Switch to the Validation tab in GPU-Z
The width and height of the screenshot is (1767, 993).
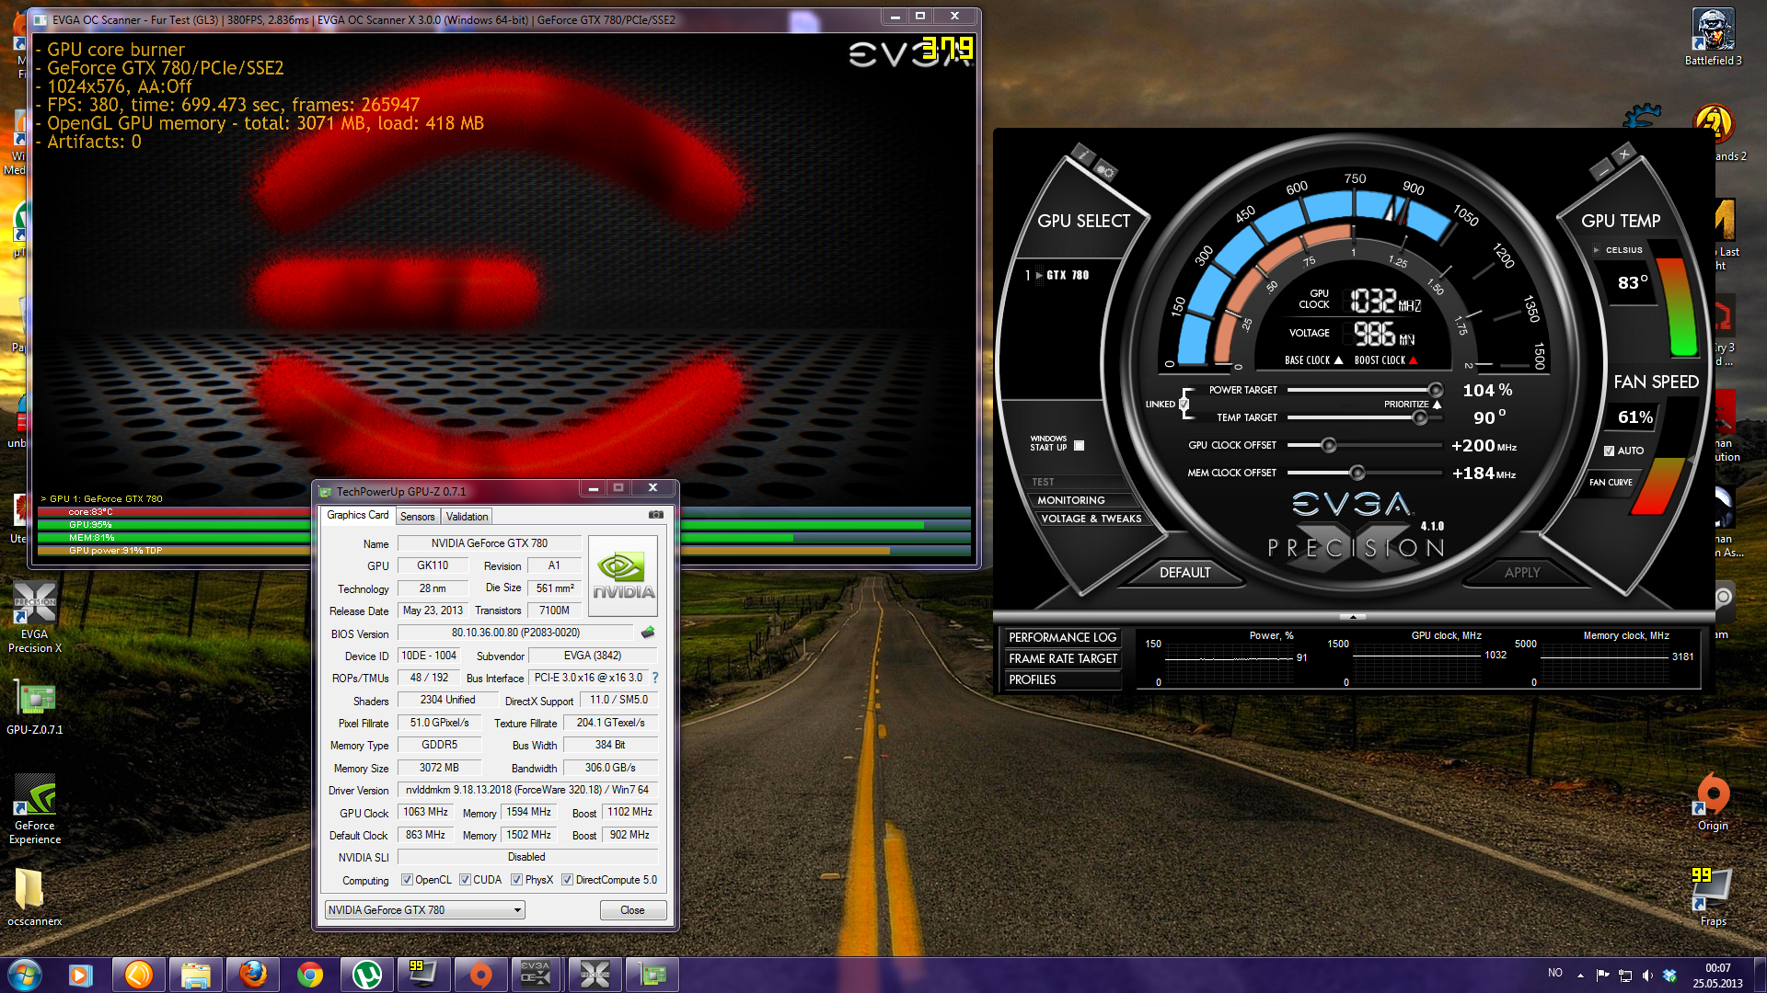(467, 517)
